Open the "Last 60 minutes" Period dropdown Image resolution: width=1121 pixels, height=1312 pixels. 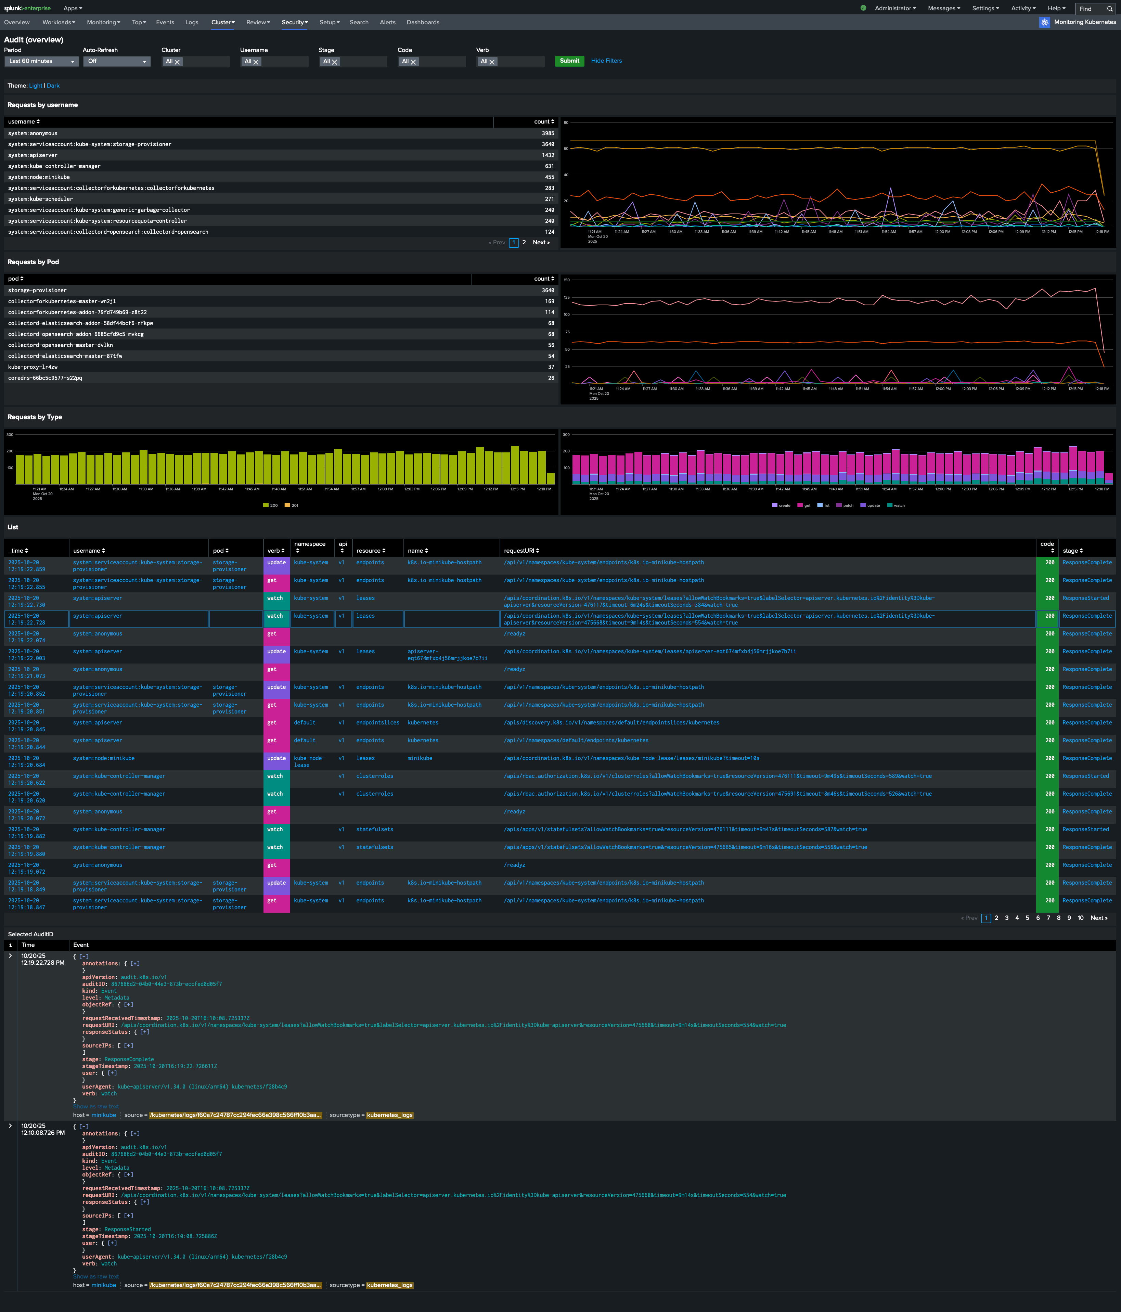click(41, 61)
